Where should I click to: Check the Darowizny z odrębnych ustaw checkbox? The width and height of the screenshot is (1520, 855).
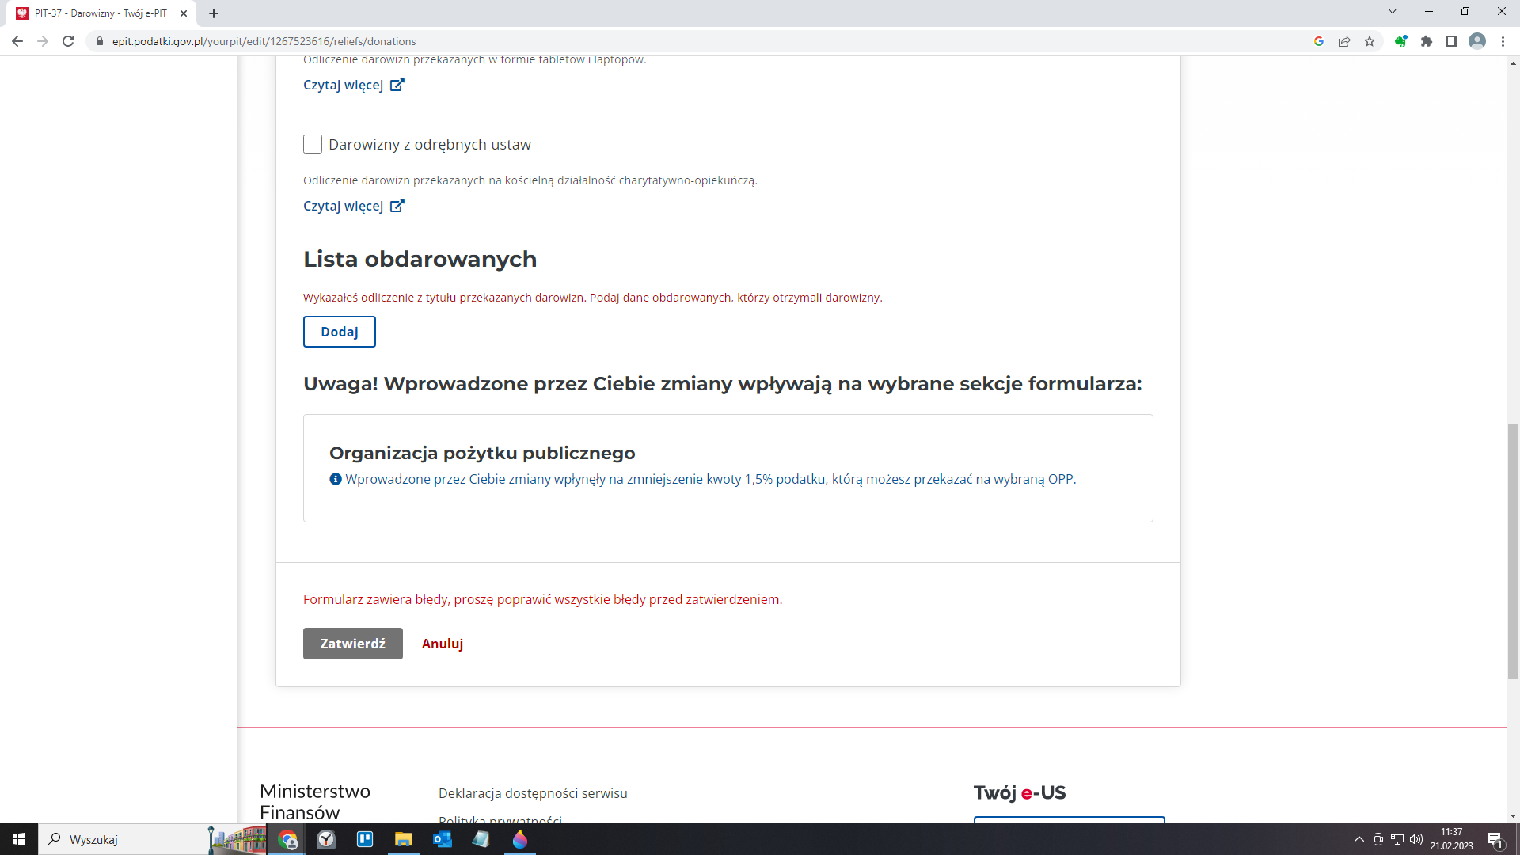click(313, 144)
